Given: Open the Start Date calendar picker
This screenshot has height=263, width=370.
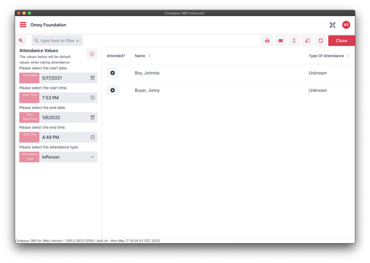Looking at the screenshot, I should [92, 78].
